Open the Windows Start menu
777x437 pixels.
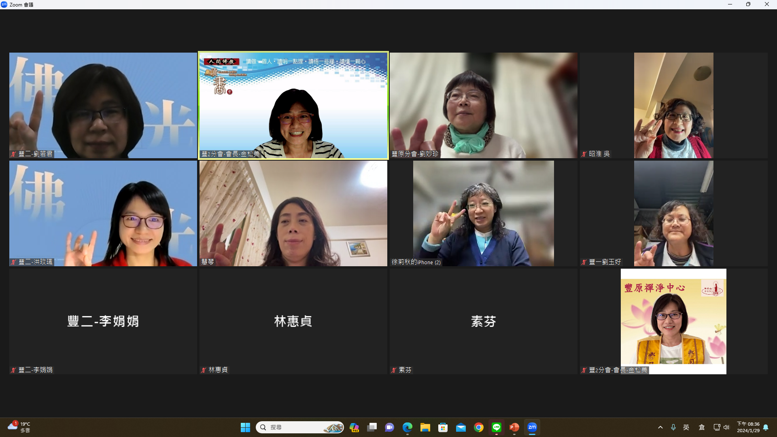click(x=245, y=427)
